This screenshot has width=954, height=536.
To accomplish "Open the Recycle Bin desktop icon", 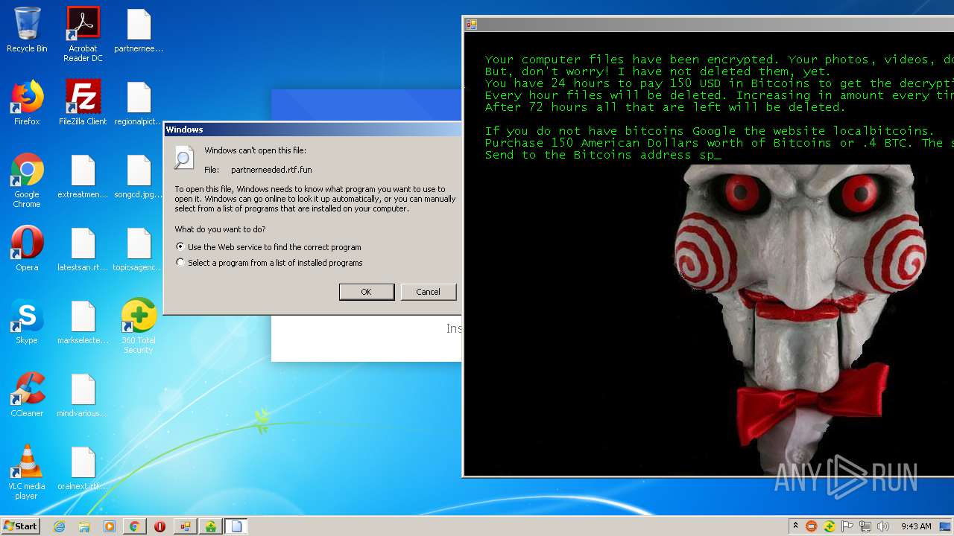I will [27, 30].
